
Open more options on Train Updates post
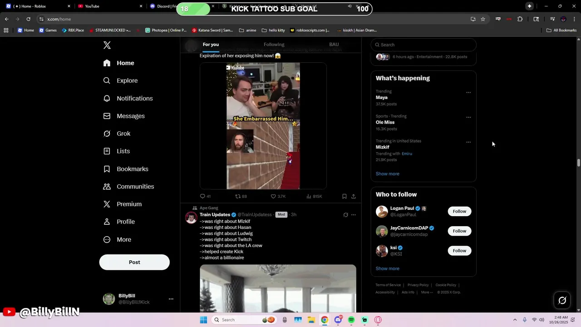354,215
